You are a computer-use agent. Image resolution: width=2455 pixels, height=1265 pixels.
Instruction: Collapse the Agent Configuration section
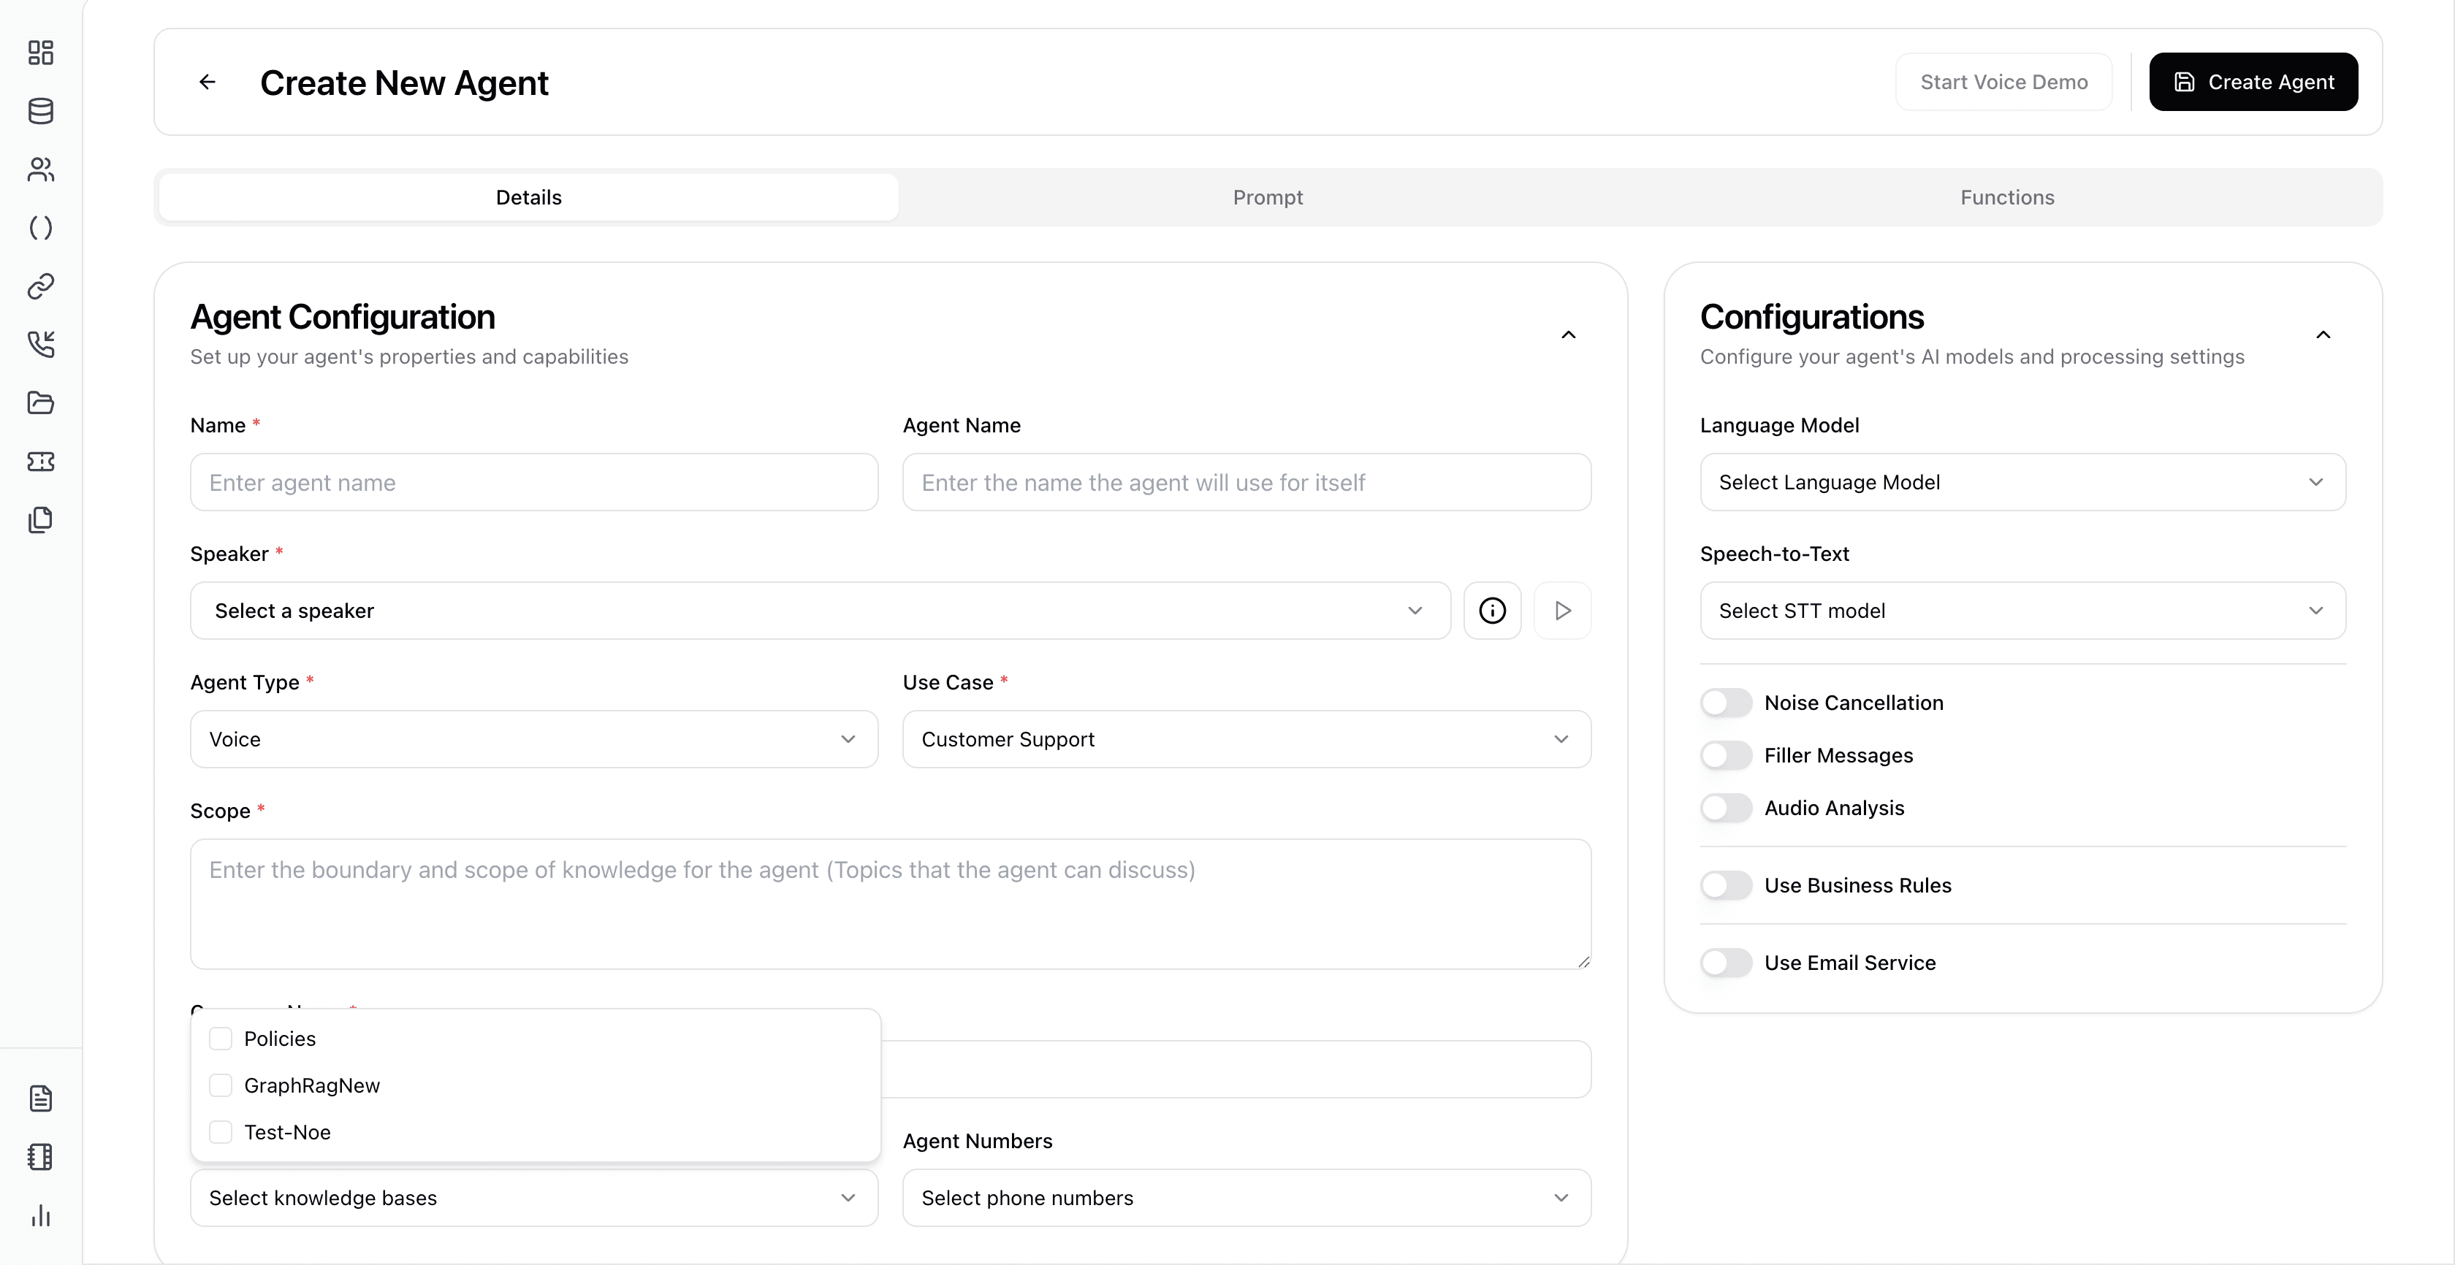point(1569,335)
